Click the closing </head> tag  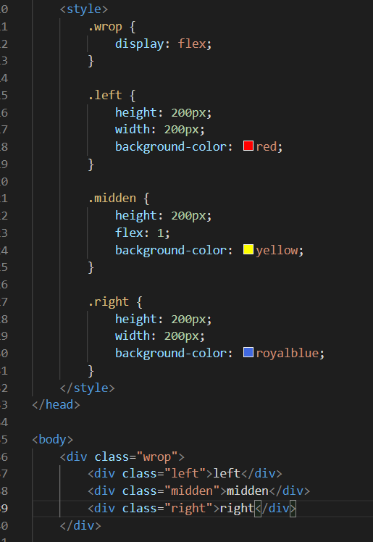point(56,405)
